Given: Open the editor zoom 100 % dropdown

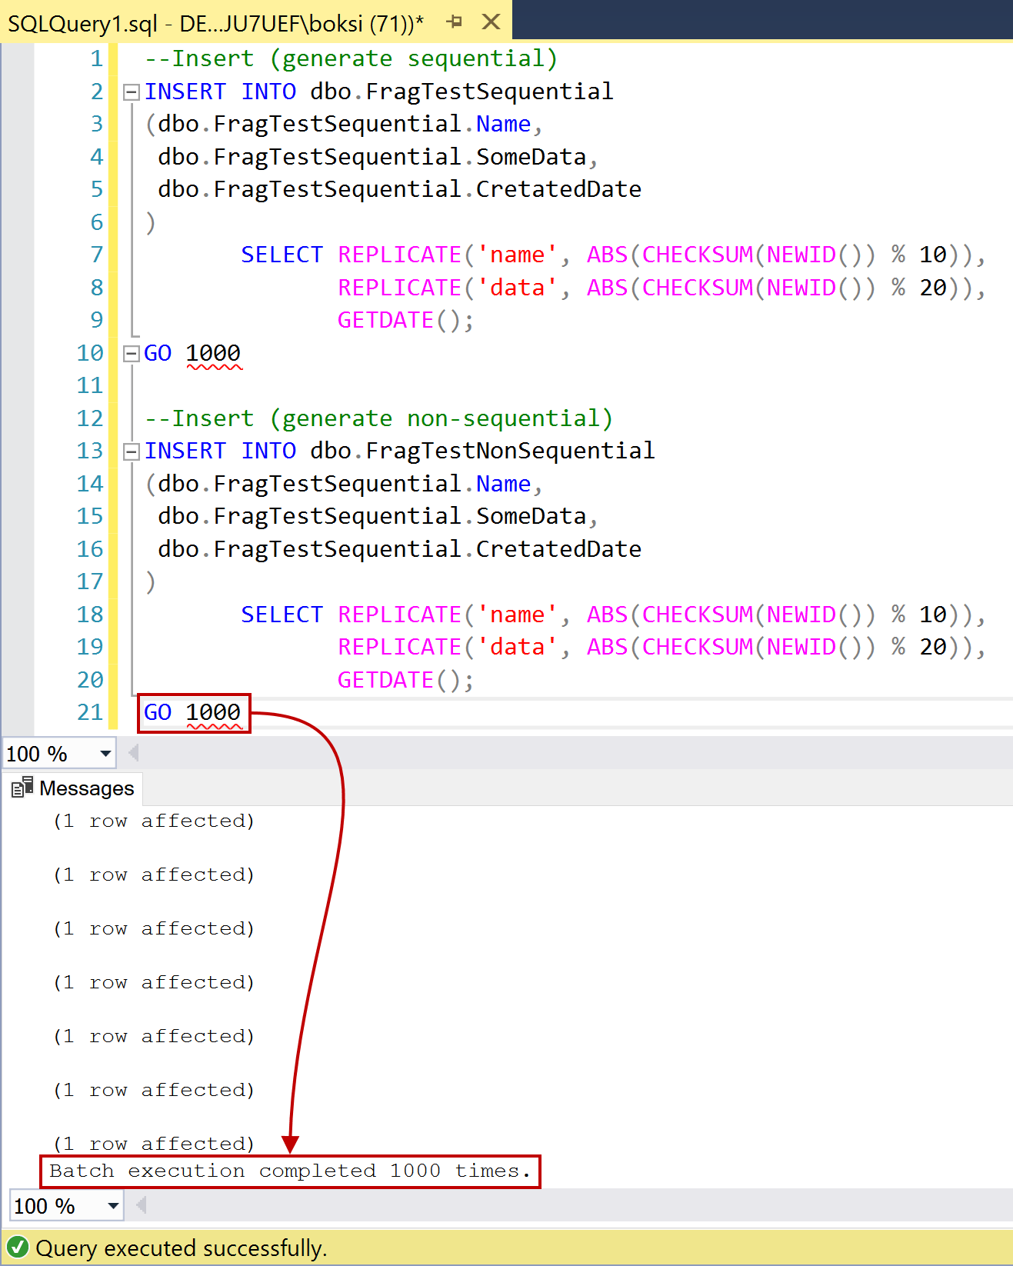Looking at the screenshot, I should [x=105, y=754].
